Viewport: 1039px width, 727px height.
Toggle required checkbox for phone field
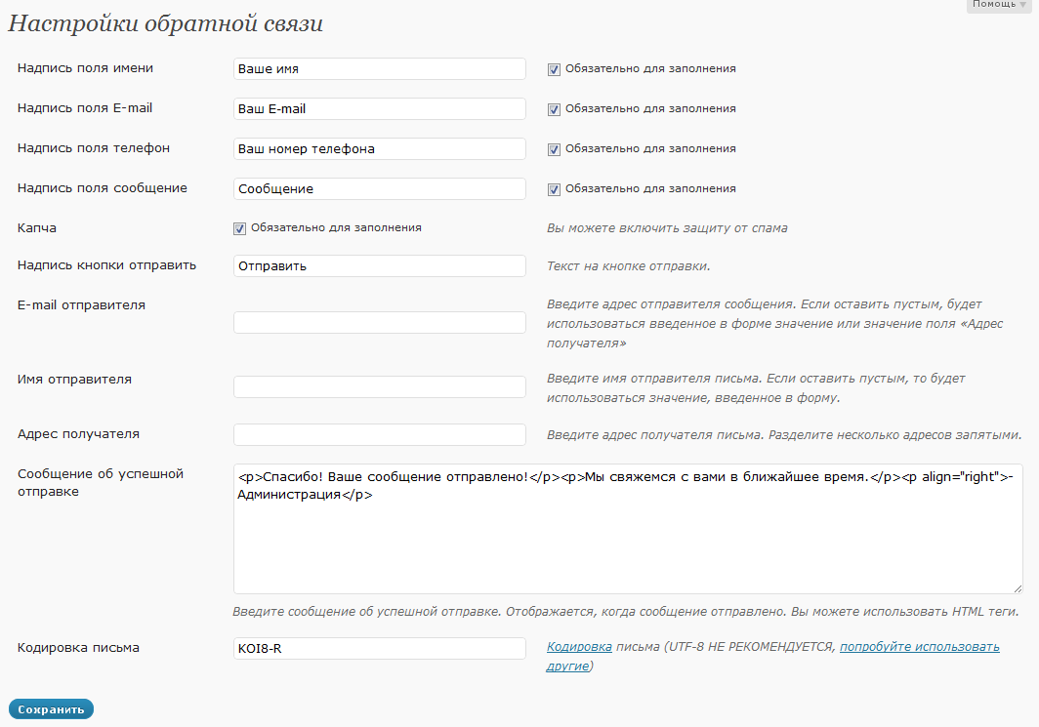554,149
